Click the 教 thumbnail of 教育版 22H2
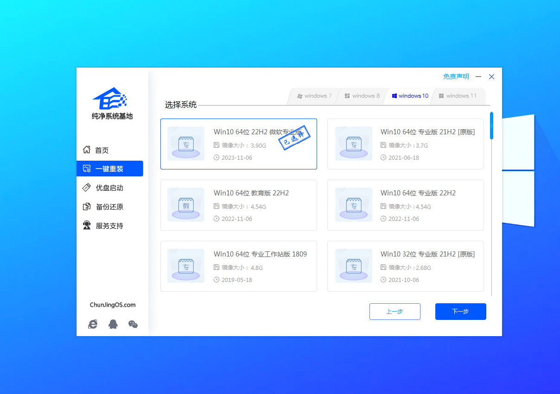Screen dimensions: 560x394 coord(186,205)
